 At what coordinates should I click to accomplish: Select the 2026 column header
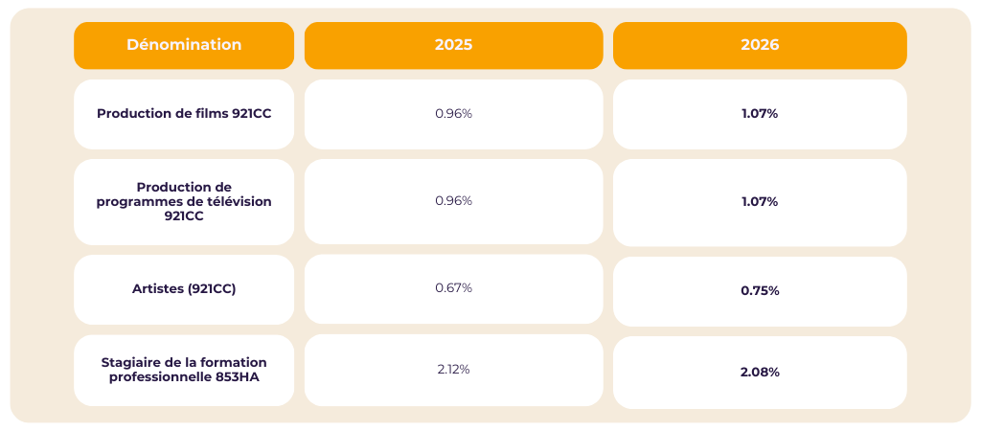[760, 45]
